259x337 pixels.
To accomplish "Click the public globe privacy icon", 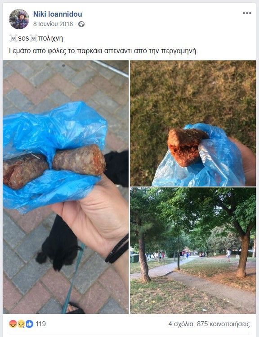I will 81,24.
